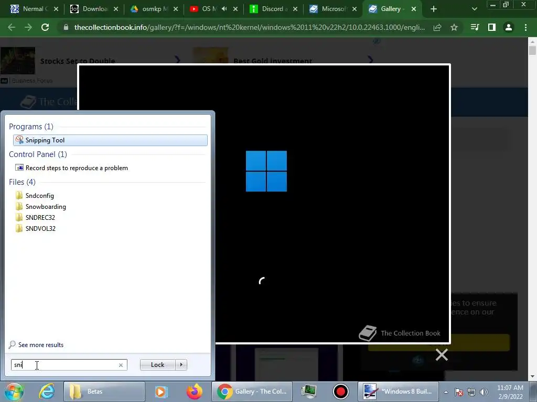
Task: Click the address bar URL
Action: coord(250,27)
